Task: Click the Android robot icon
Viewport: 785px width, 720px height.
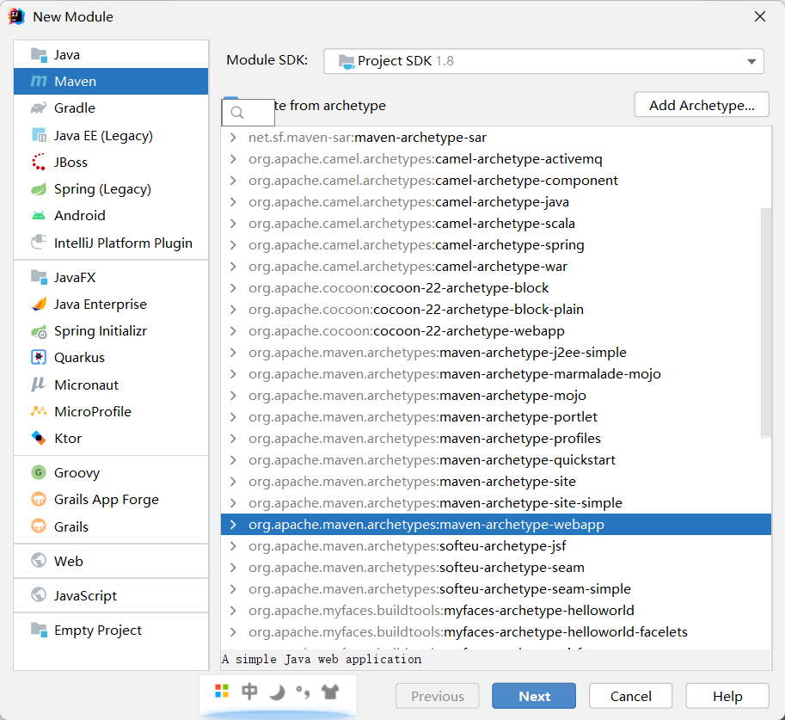Action: (x=39, y=215)
